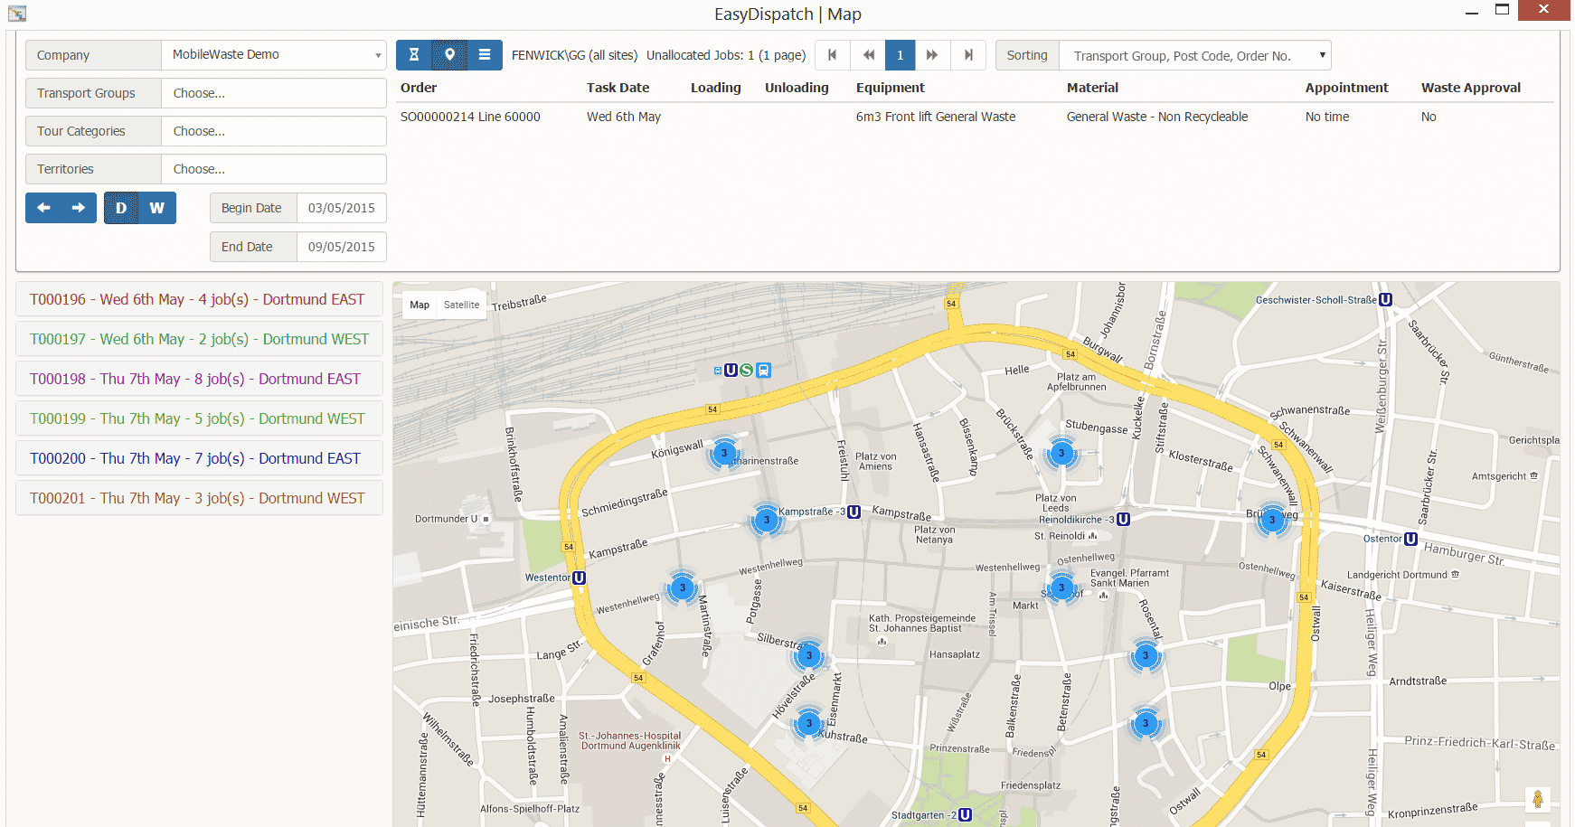Move date range back with left arrow
This screenshot has height=827, width=1575.
click(x=43, y=208)
